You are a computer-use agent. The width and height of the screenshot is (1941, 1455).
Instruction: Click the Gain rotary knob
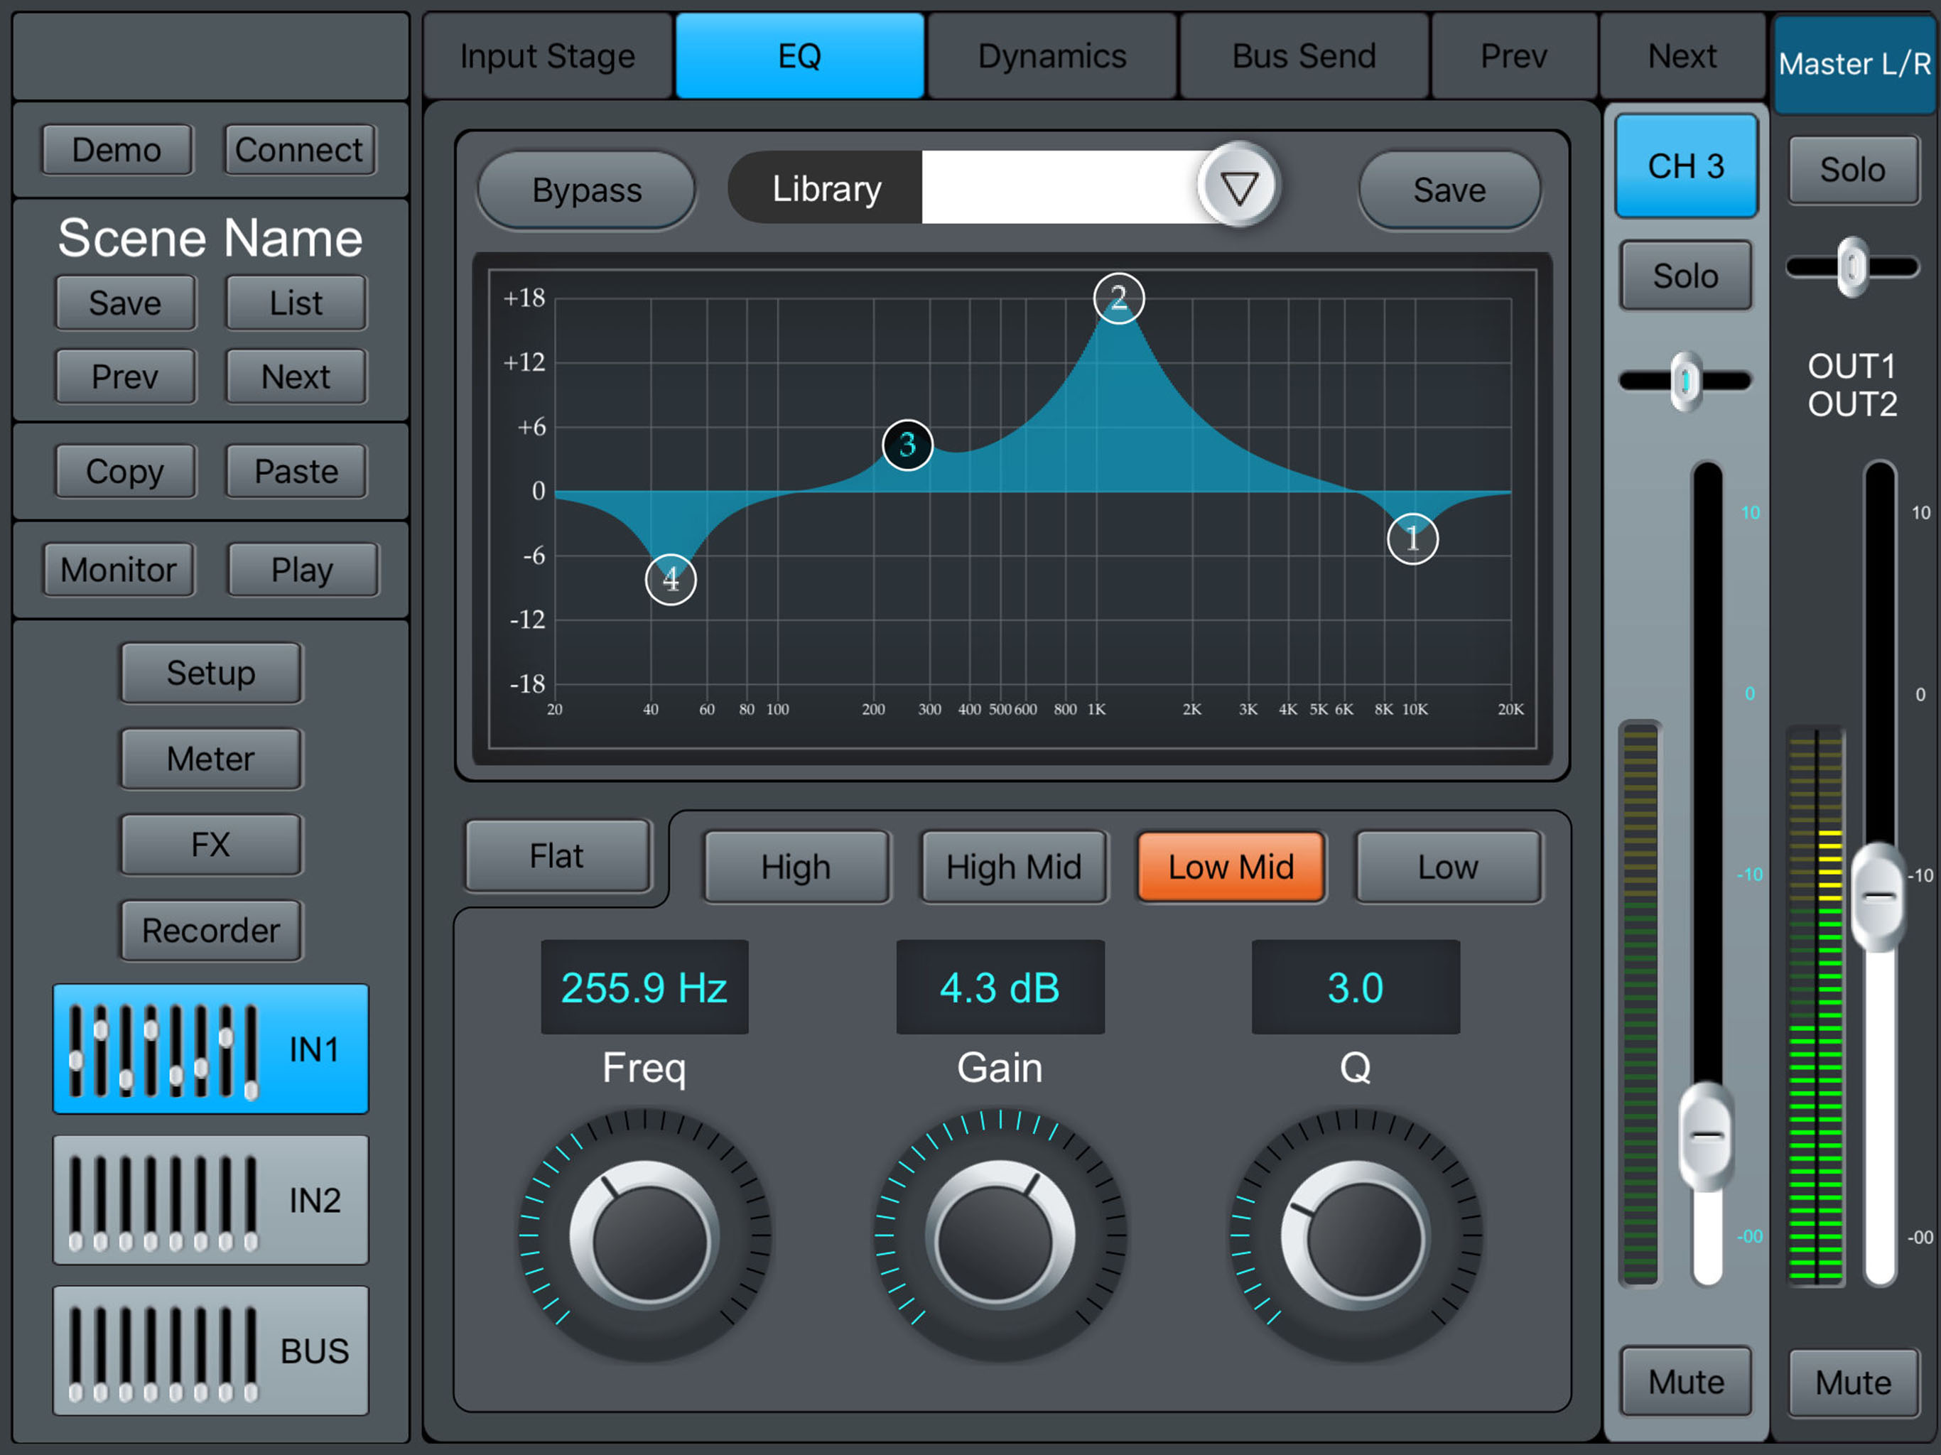pos(1000,1235)
